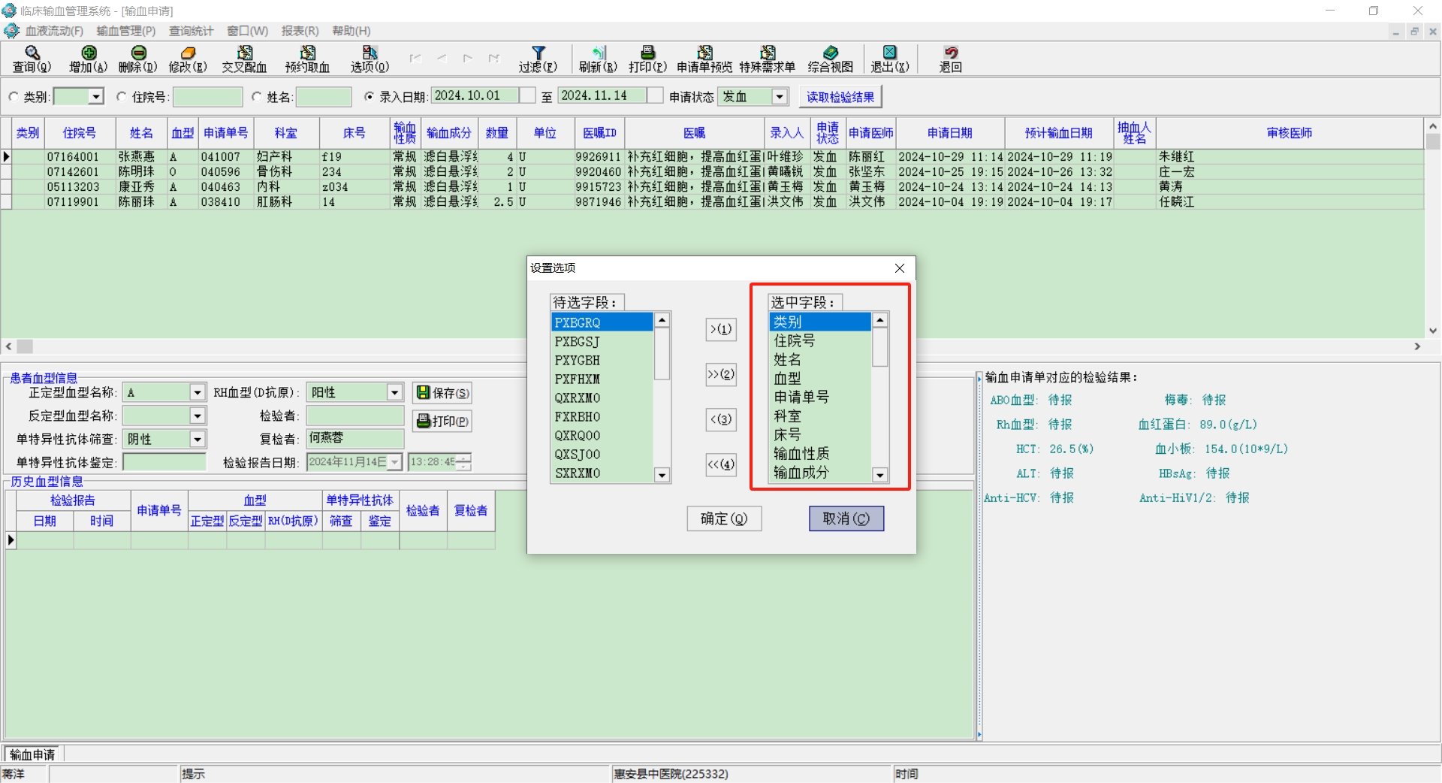The image size is (1442, 783).
Task: Click 打印(P) button under 保存(S)
Action: pos(442,421)
